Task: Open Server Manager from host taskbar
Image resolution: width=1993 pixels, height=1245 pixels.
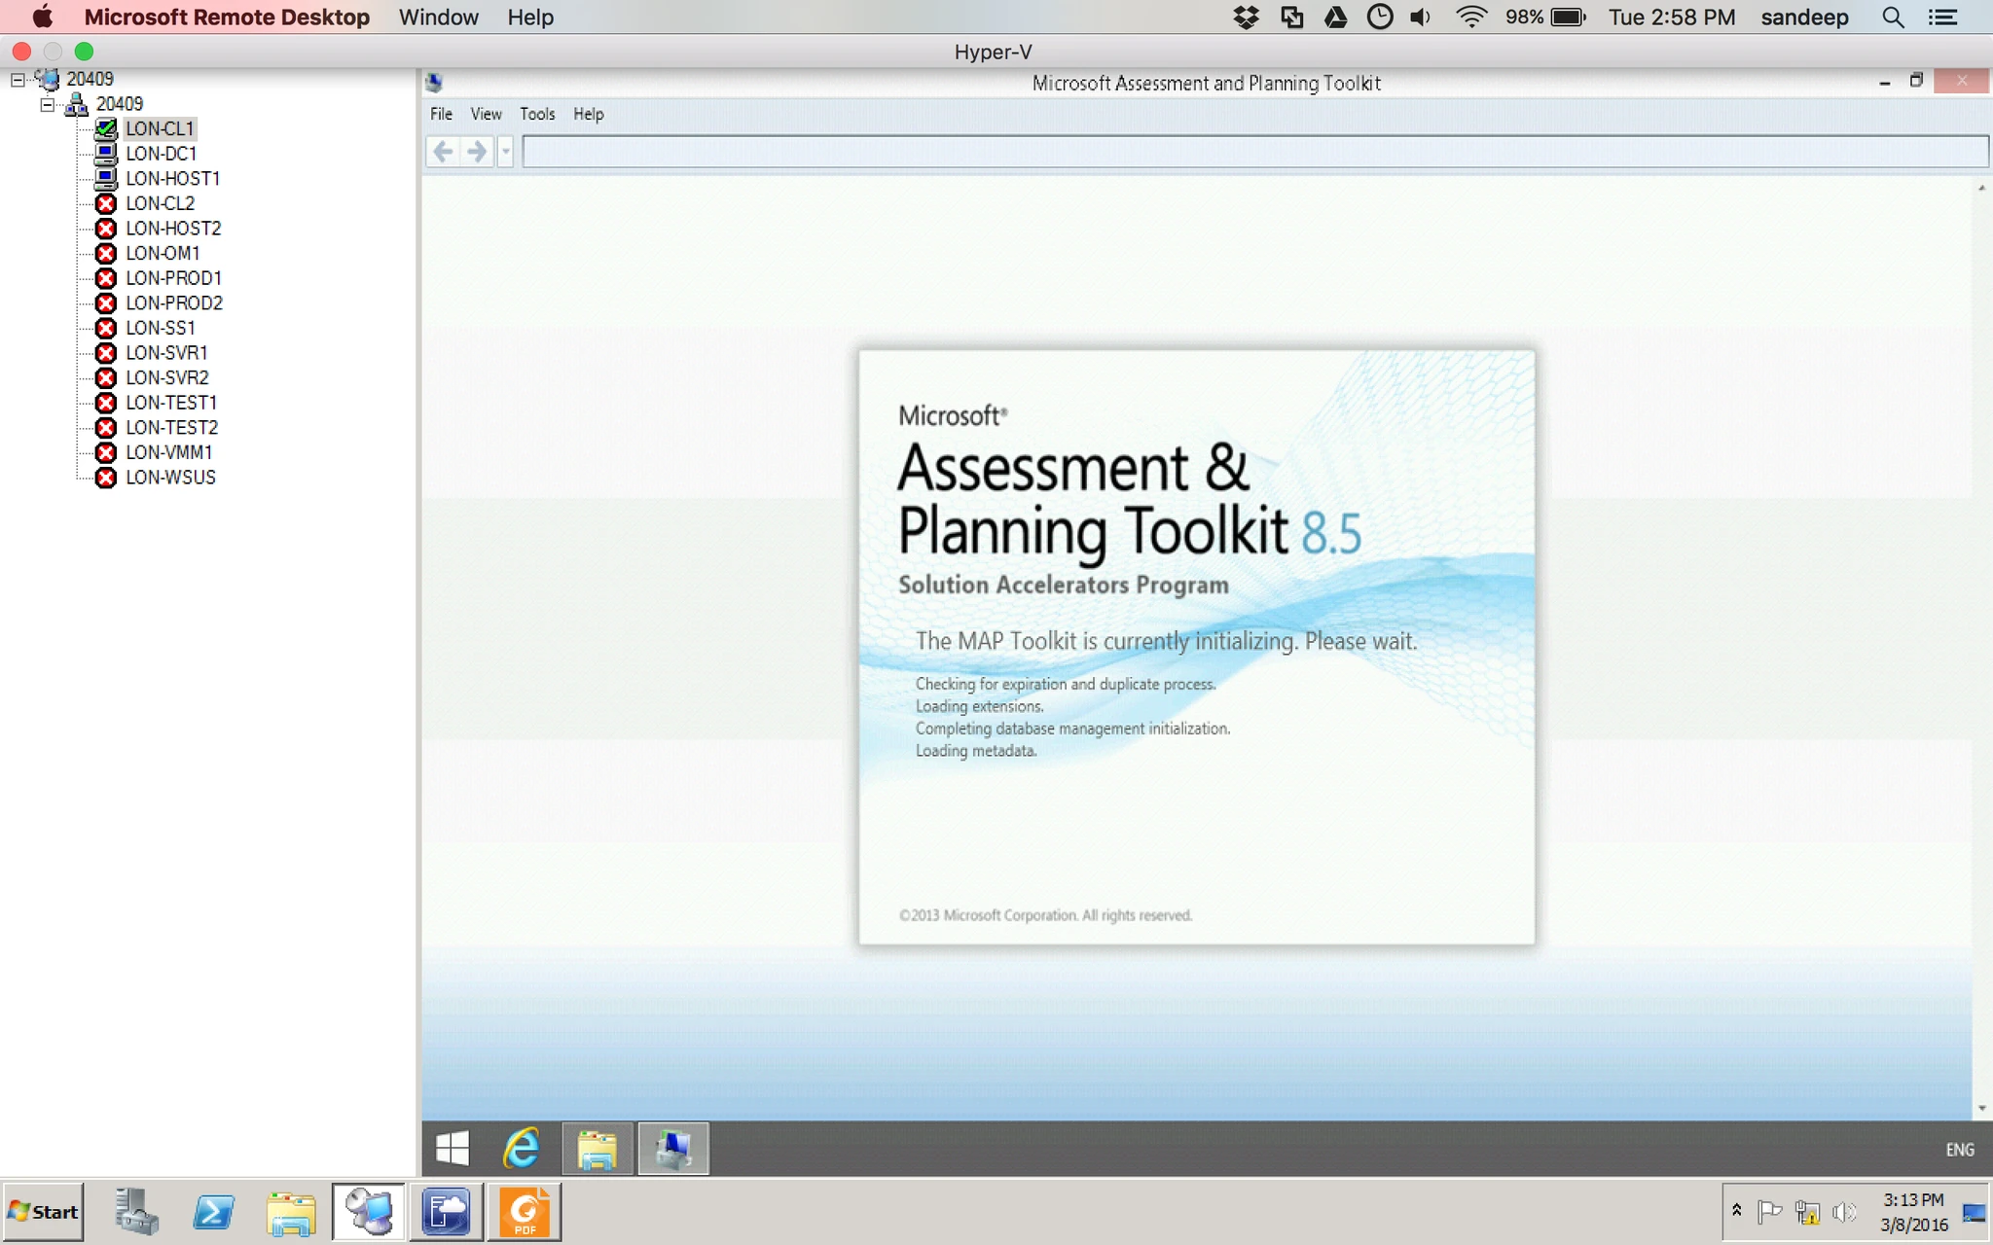Action: [136, 1212]
